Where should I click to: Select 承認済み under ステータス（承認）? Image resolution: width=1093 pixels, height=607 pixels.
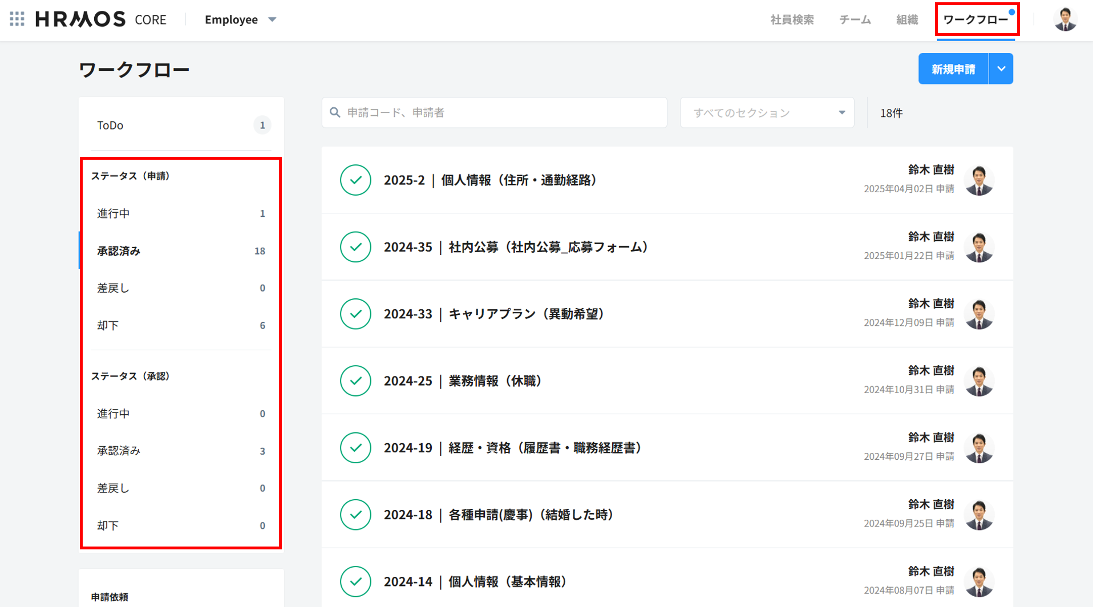pos(181,451)
